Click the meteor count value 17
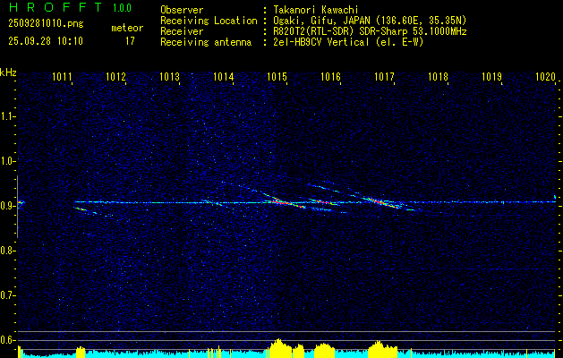The height and width of the screenshot is (358, 563). (130, 41)
